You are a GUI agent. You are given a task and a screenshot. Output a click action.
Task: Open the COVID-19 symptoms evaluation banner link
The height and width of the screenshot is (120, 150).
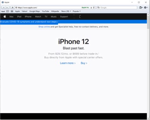click(x=29, y=22)
